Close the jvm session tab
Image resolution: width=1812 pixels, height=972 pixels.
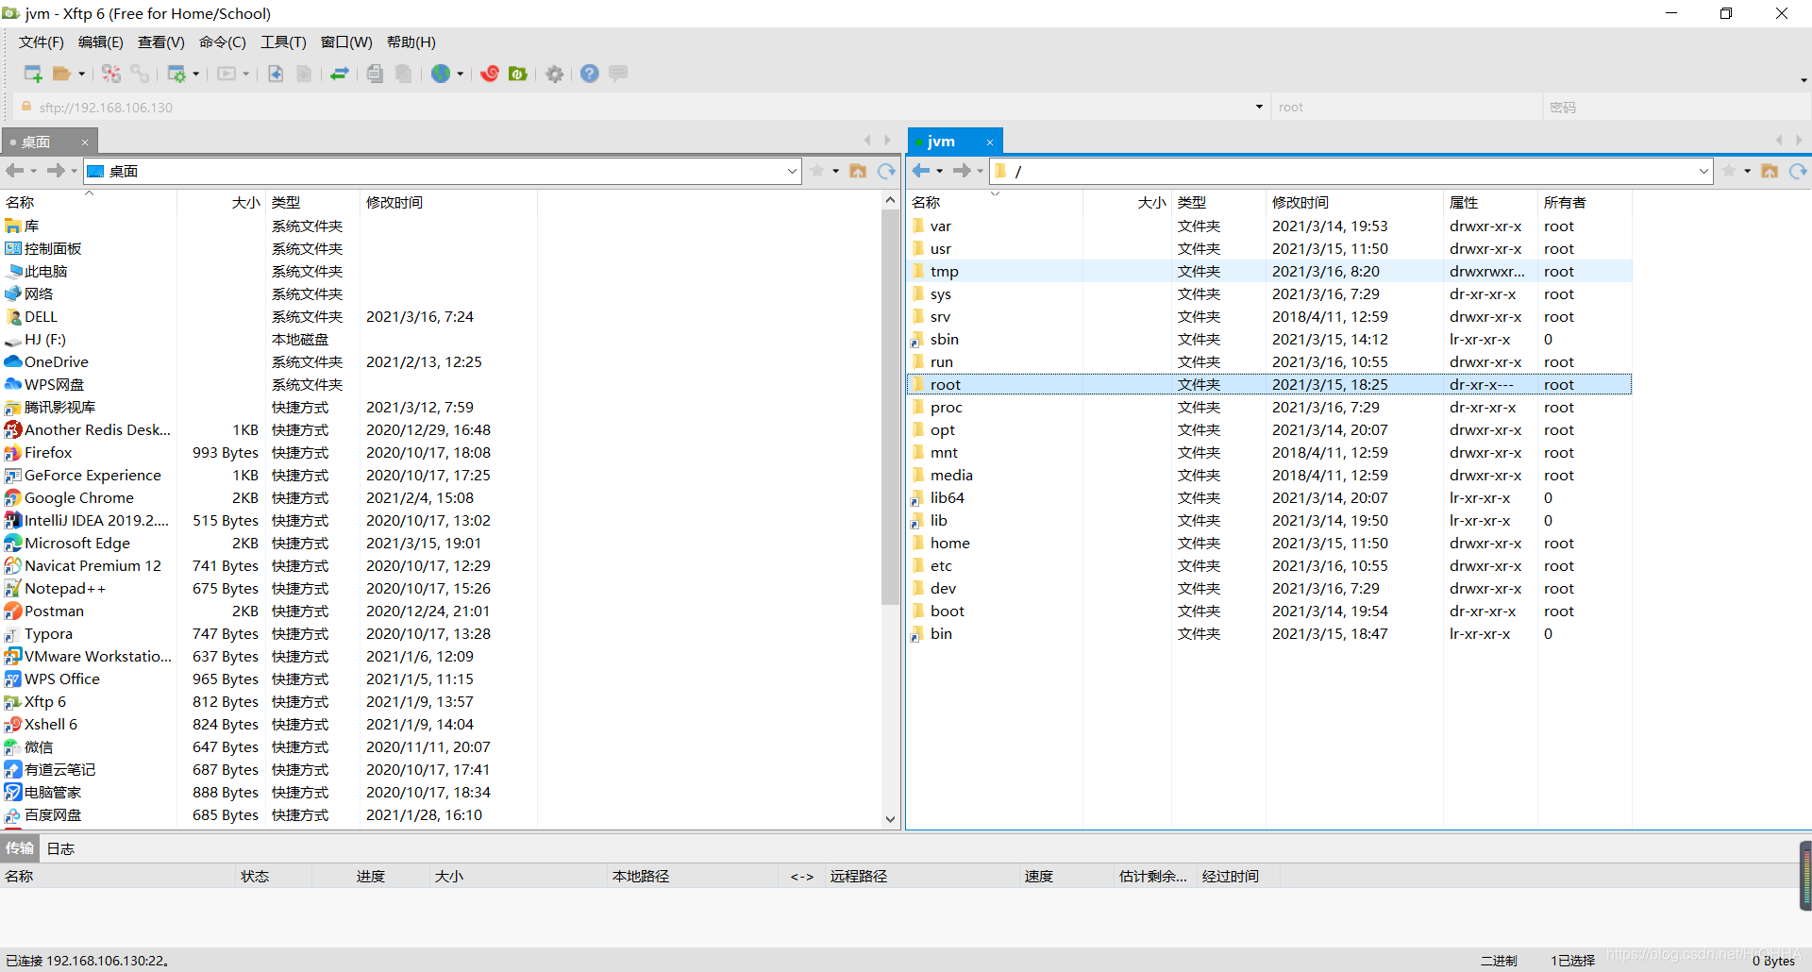(x=990, y=142)
